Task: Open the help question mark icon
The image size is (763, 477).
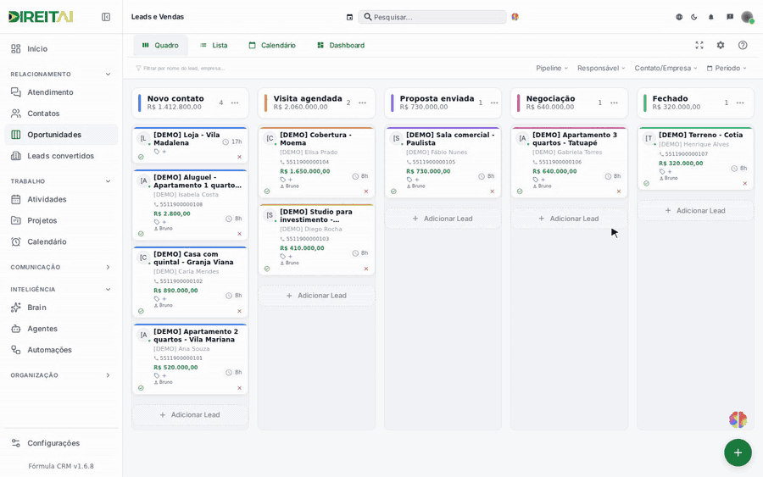Action: [x=743, y=45]
